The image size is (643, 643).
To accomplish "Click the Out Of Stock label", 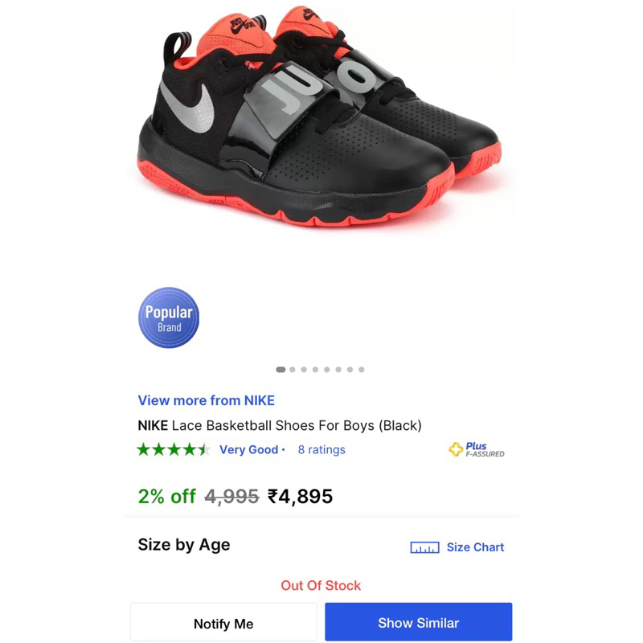I will (321, 585).
